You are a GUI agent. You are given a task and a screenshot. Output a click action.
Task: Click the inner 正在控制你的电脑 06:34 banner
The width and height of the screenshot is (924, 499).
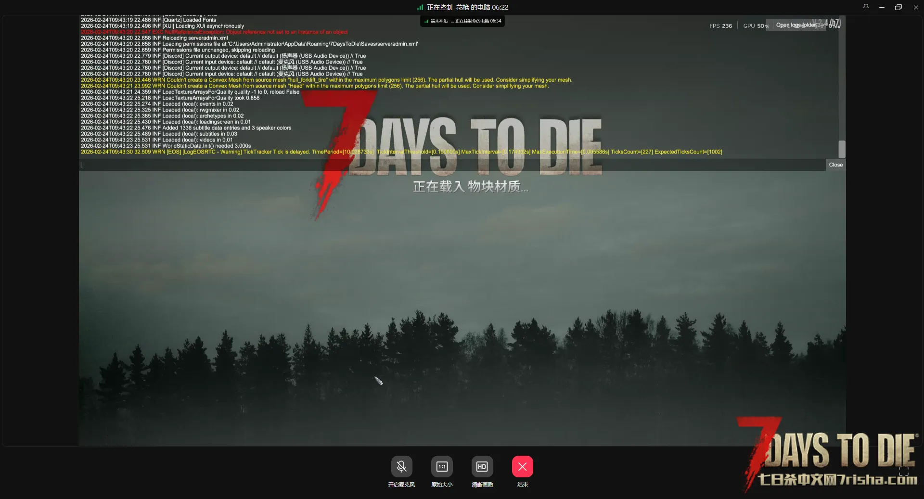tap(462, 21)
